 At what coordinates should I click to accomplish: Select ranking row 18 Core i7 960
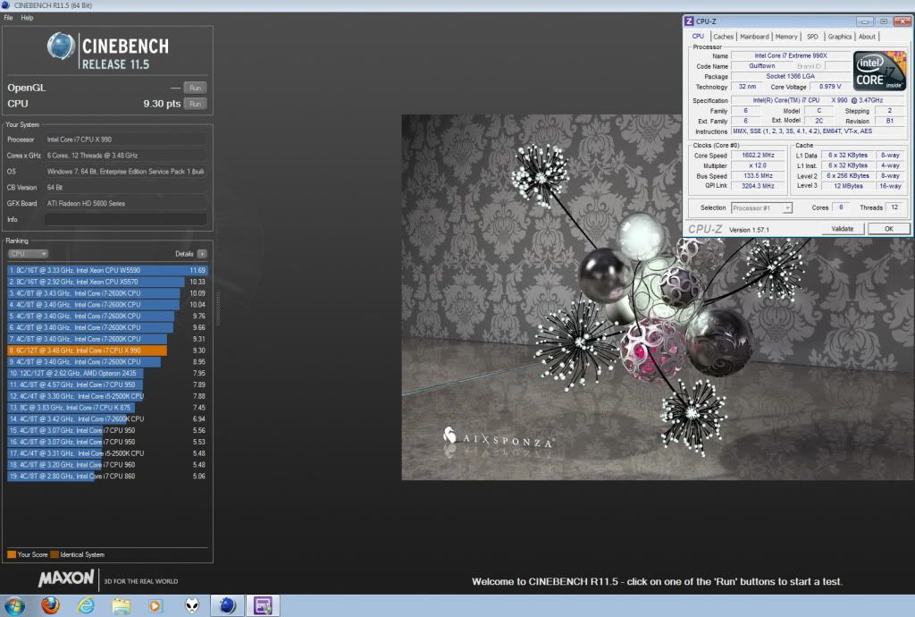[107, 465]
